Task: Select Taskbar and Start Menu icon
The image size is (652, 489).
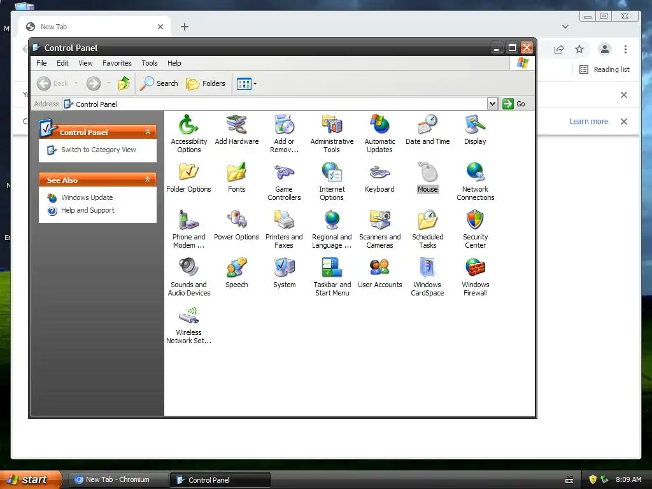Action: (332, 268)
